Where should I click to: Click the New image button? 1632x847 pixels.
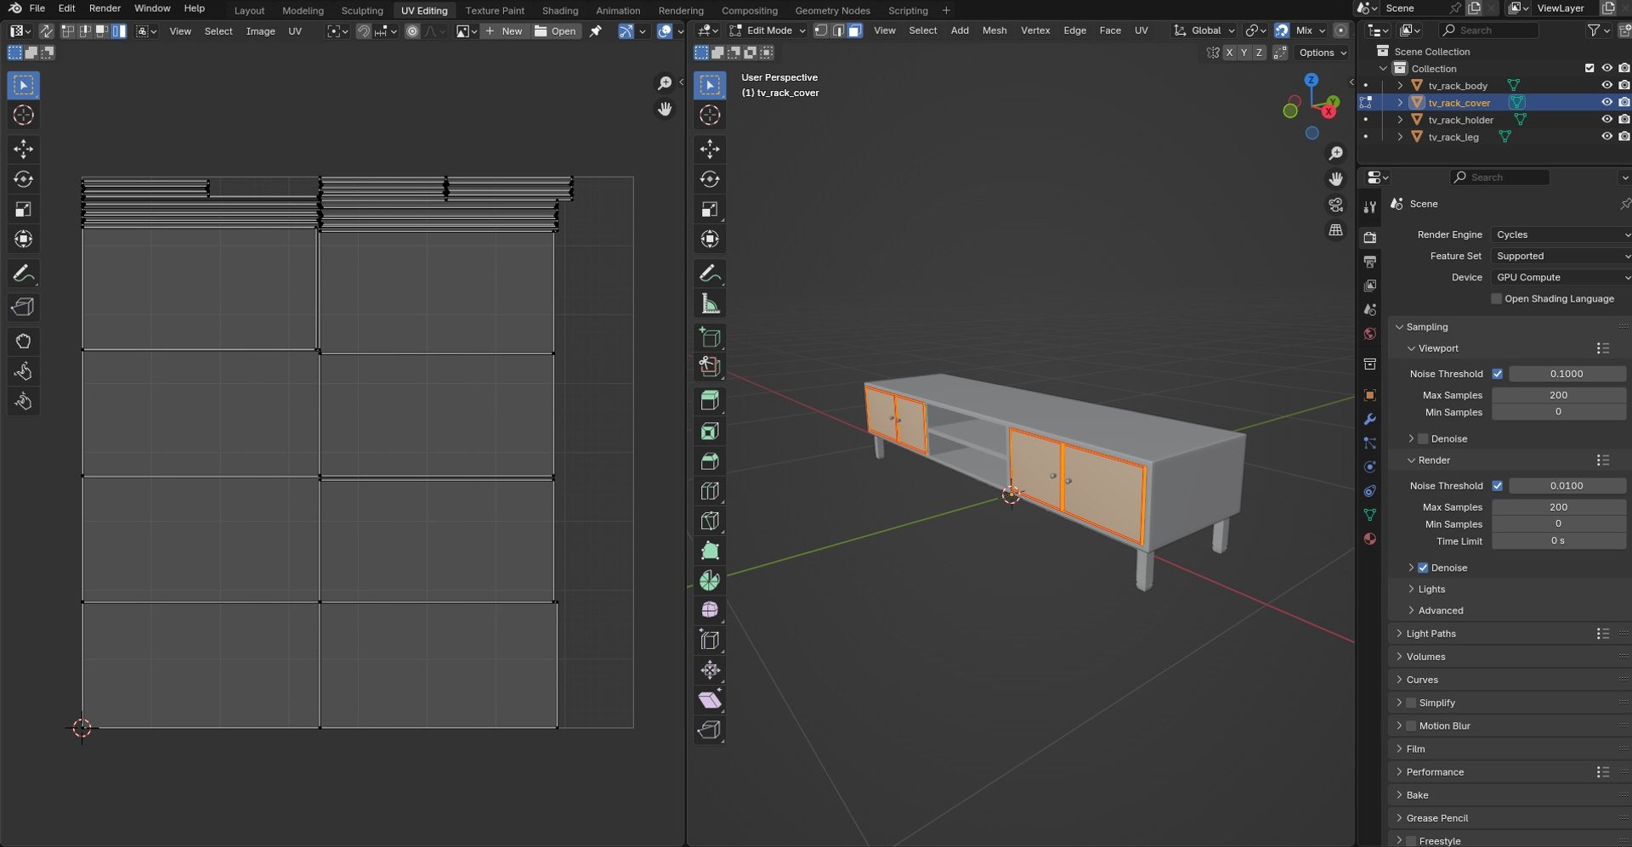point(504,31)
